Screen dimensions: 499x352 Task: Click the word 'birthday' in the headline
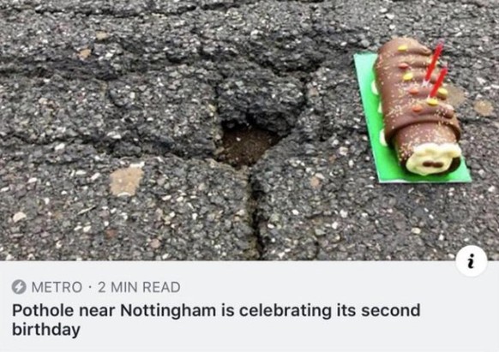click(x=46, y=330)
